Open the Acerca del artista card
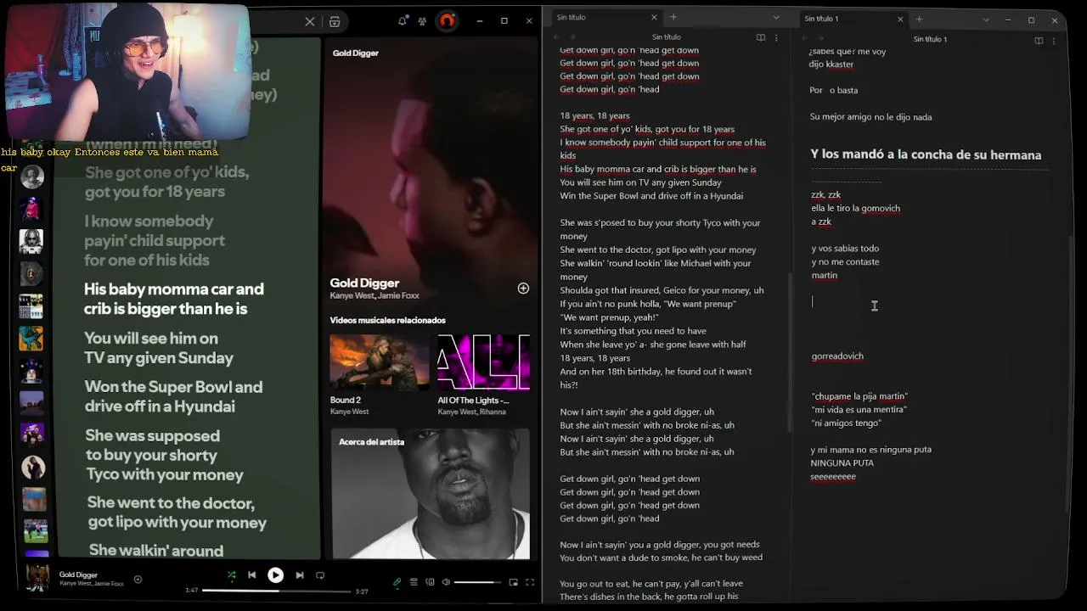1087x611 pixels. pyautogui.click(x=431, y=494)
